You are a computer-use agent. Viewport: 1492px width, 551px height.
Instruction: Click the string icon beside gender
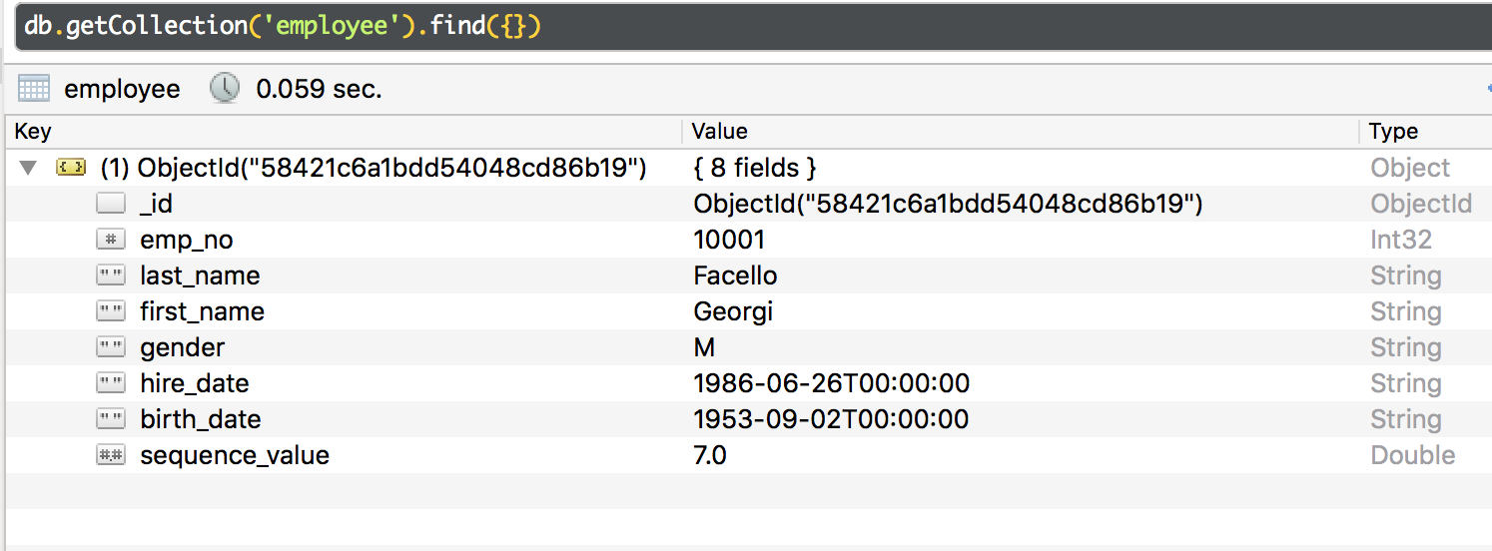point(111,347)
